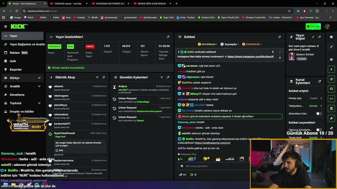Screen dimensions: 337x189
Task: Select Yayın in the sidebar
Action: point(22,36)
